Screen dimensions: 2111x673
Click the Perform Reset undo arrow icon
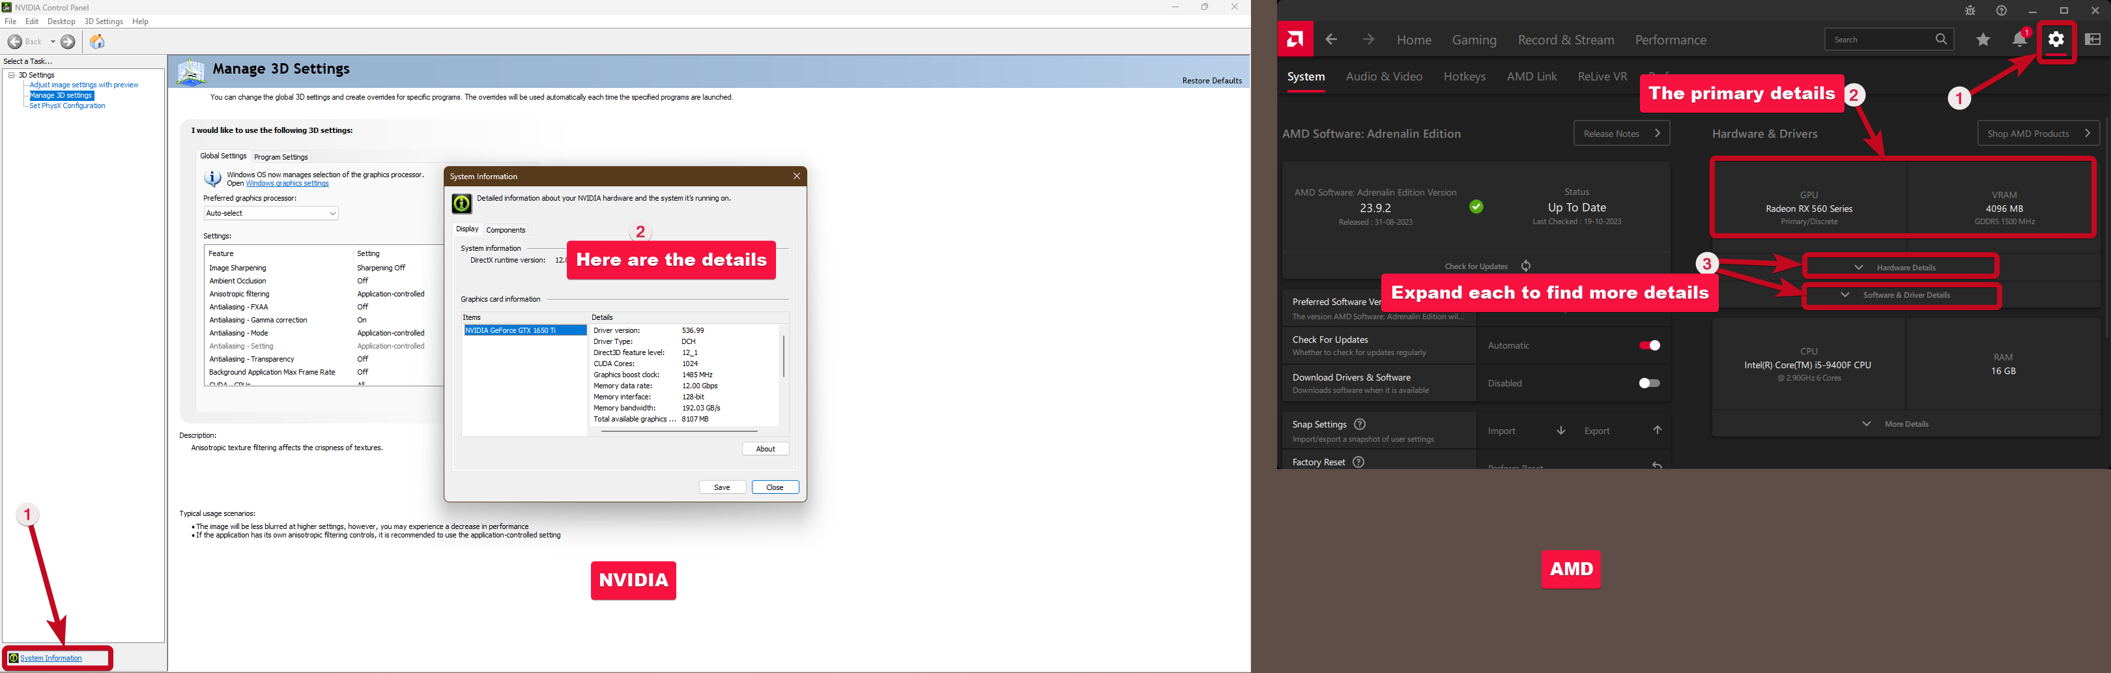[x=1657, y=465]
